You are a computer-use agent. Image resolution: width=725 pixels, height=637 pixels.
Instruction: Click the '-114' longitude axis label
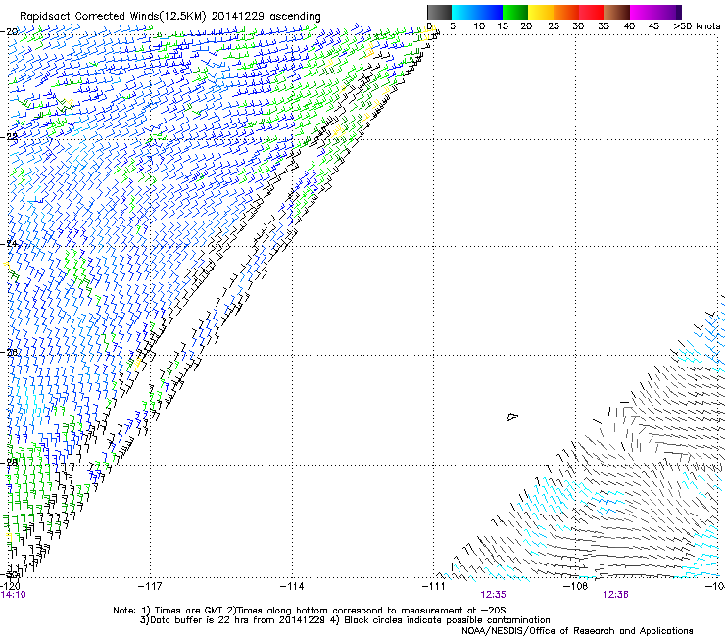(292, 586)
